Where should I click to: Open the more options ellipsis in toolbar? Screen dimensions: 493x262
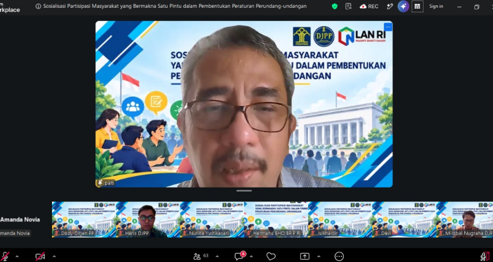pos(339,256)
